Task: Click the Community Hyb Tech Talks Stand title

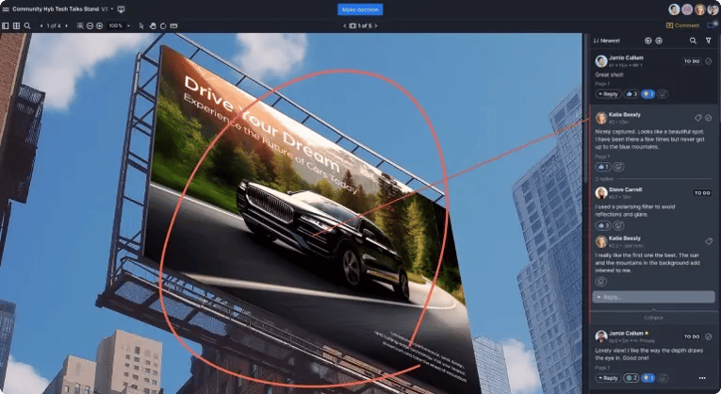Action: pyautogui.click(x=56, y=9)
